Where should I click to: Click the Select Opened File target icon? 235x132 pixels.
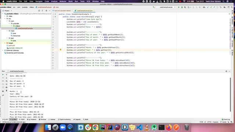[x=39, y=11]
